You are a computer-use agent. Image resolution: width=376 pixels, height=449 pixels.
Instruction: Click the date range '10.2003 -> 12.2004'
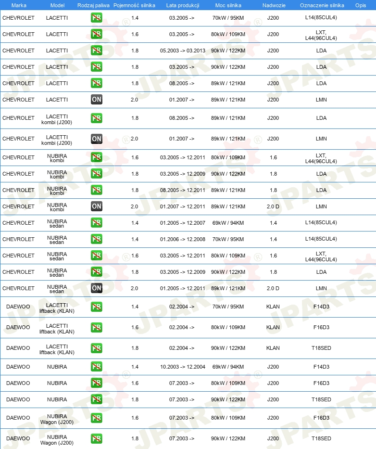[x=183, y=367]
